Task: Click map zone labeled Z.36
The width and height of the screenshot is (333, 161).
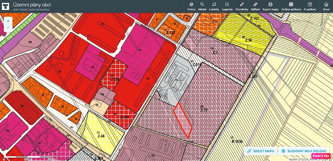Action: pos(248,40)
